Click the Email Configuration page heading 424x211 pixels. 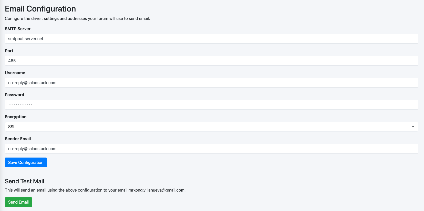pyautogui.click(x=40, y=9)
